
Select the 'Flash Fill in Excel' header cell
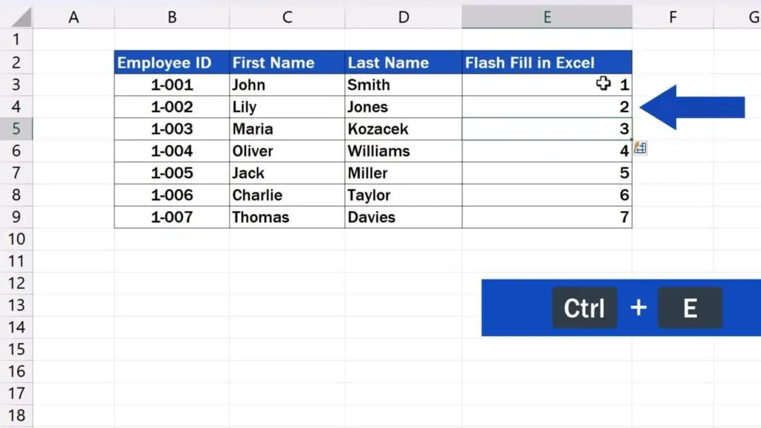point(546,62)
